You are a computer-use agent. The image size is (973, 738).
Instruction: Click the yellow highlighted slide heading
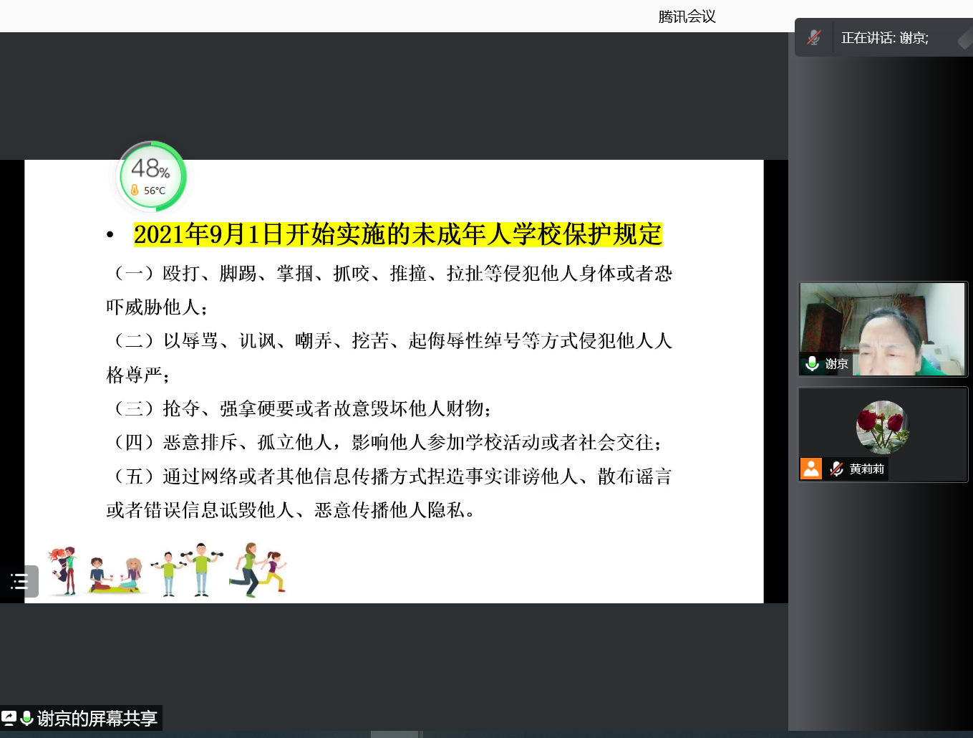pyautogui.click(x=397, y=234)
